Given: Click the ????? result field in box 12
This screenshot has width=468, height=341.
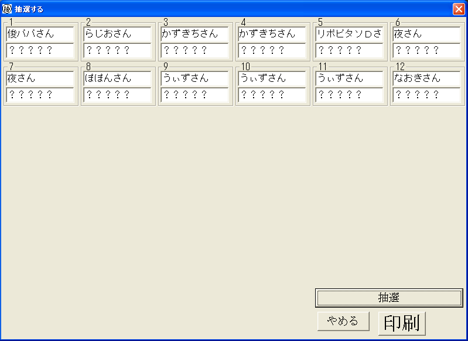Looking at the screenshot, I should coord(426,95).
